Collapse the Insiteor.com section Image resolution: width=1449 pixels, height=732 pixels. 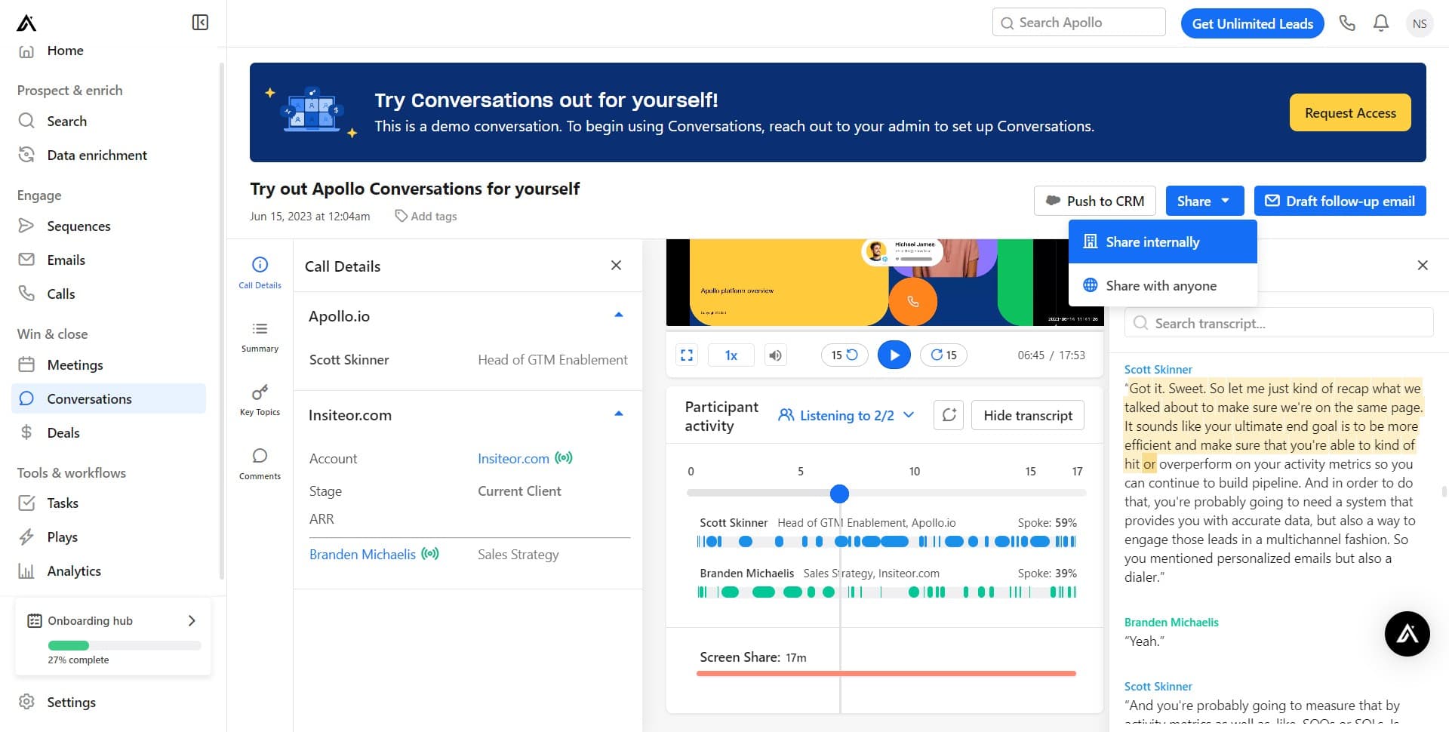pos(618,414)
